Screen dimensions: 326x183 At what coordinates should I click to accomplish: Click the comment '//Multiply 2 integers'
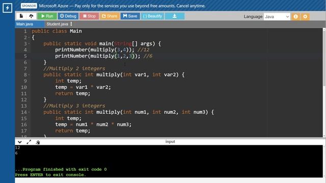click(x=74, y=68)
